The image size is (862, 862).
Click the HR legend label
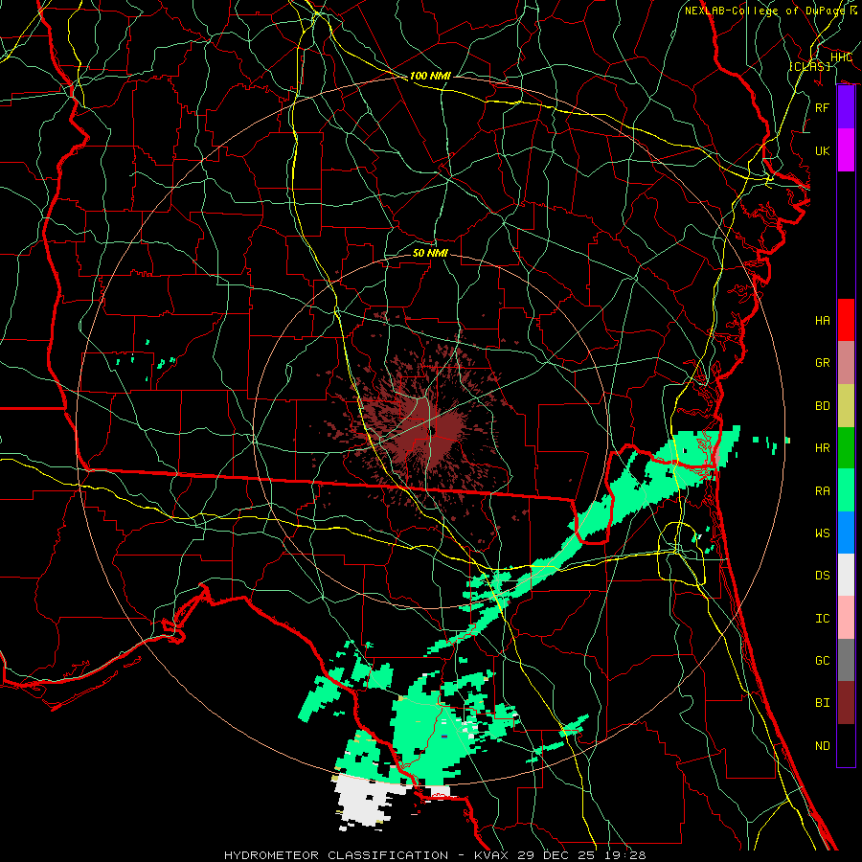[x=822, y=448]
